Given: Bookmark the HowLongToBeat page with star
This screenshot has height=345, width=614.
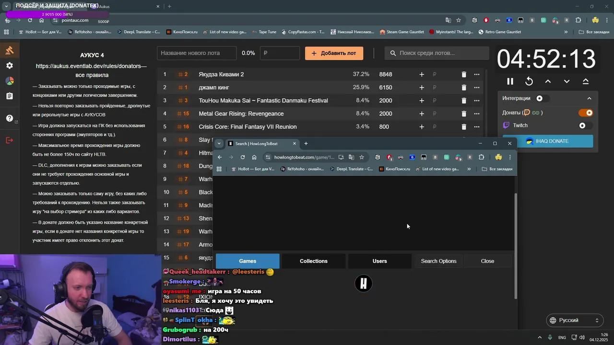Looking at the screenshot, I should coord(362,157).
